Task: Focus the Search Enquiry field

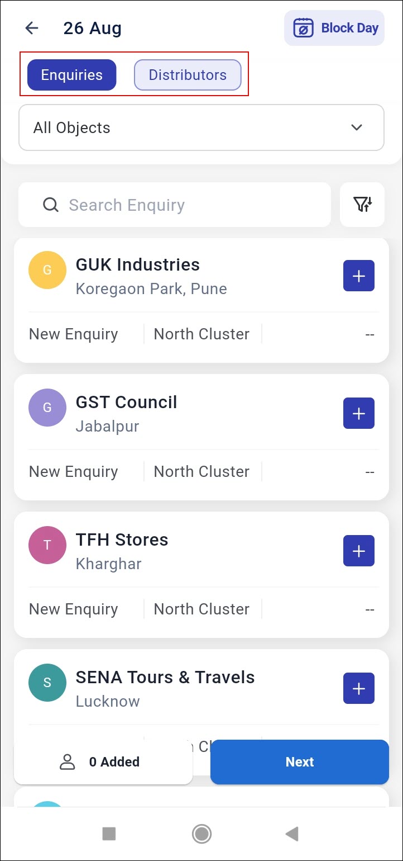Action: pyautogui.click(x=175, y=205)
